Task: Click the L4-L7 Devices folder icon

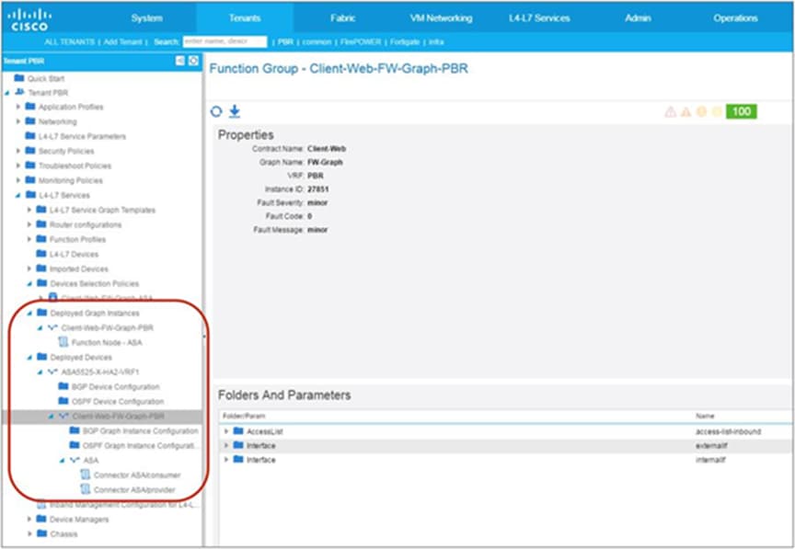Action: (x=41, y=254)
